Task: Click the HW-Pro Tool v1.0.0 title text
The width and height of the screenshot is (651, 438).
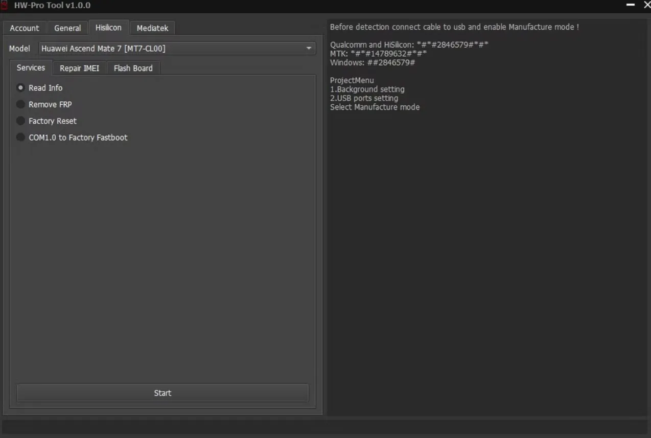Action: pyautogui.click(x=52, y=5)
